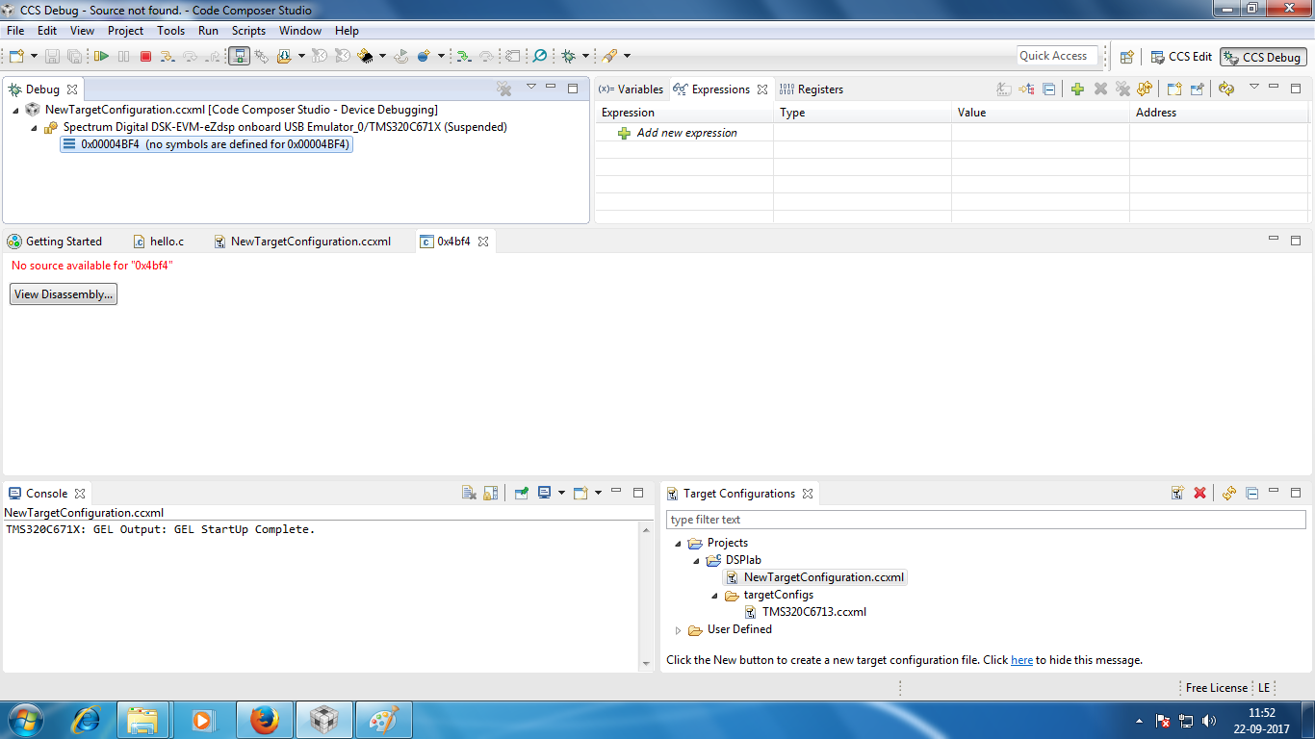Viewport: 1315px width, 739px height.
Task: Toggle Scroll Lock in the Console view
Action: click(x=490, y=494)
